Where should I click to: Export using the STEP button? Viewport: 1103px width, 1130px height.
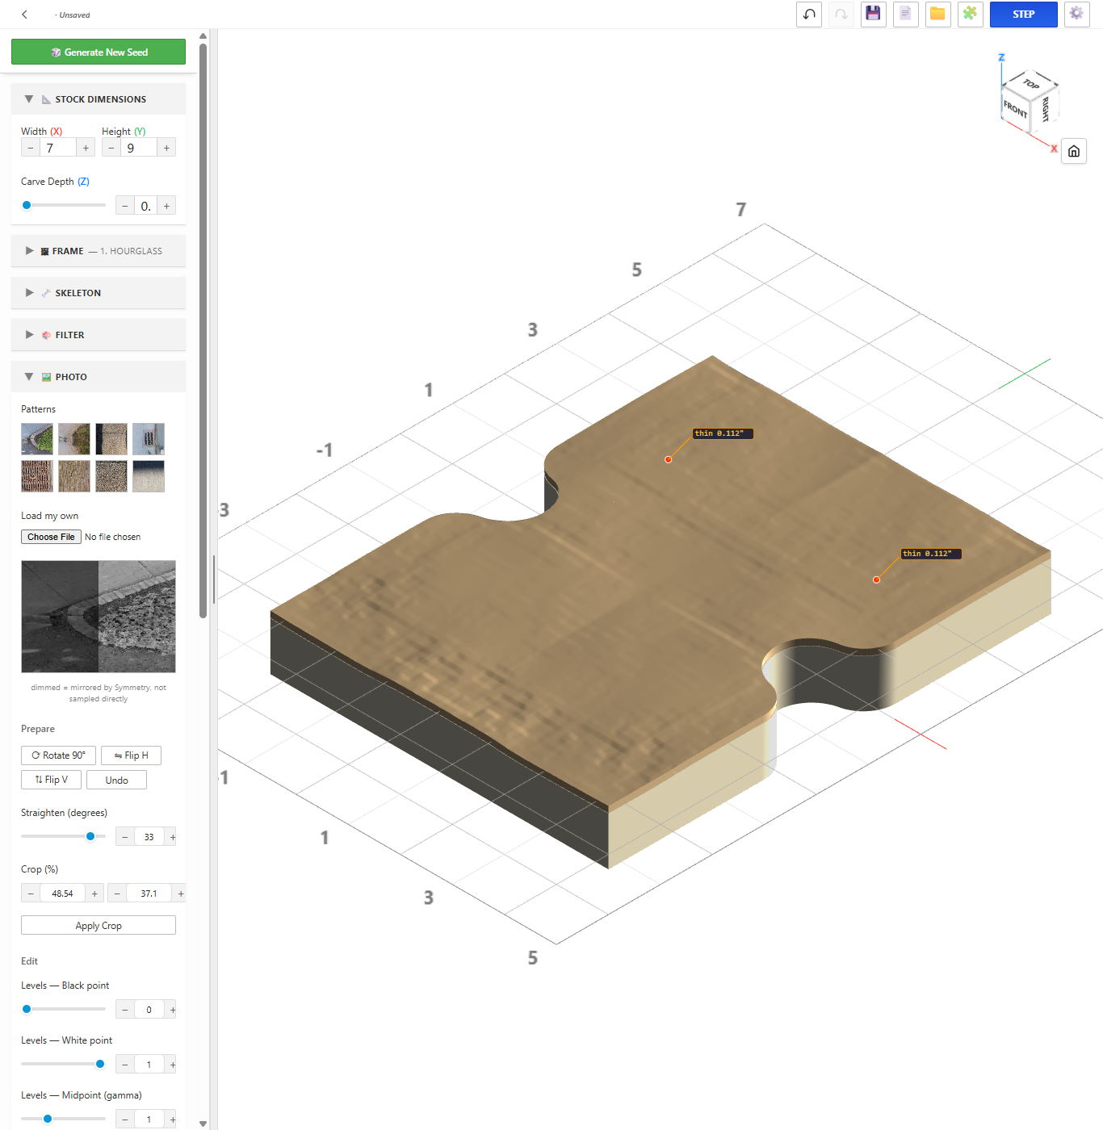tap(1024, 15)
